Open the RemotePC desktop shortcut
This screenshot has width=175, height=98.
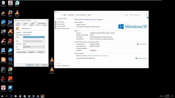pos(17,4)
